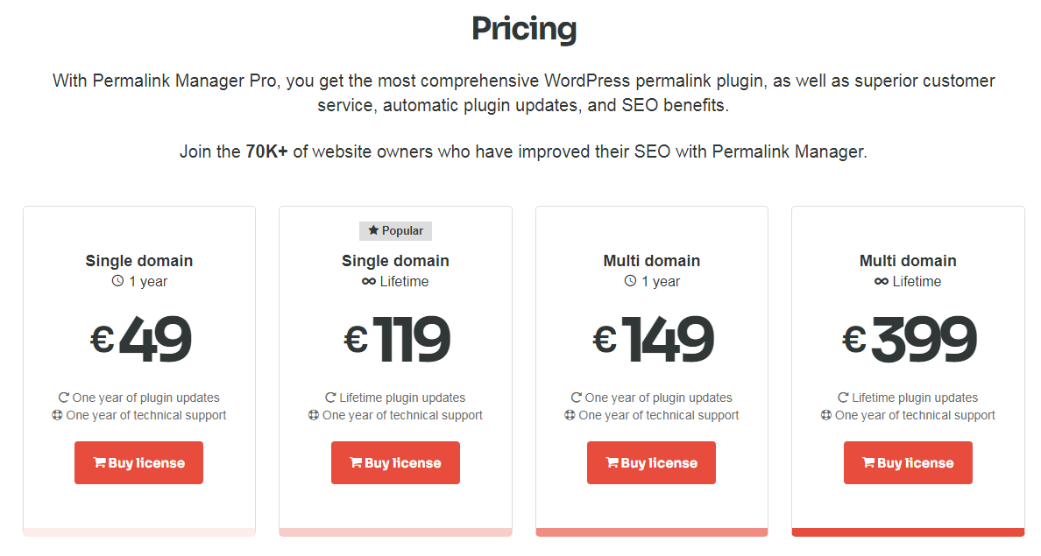The image size is (1041, 556).
Task: Buy the €149 multi domain yearly license
Action: [651, 463]
